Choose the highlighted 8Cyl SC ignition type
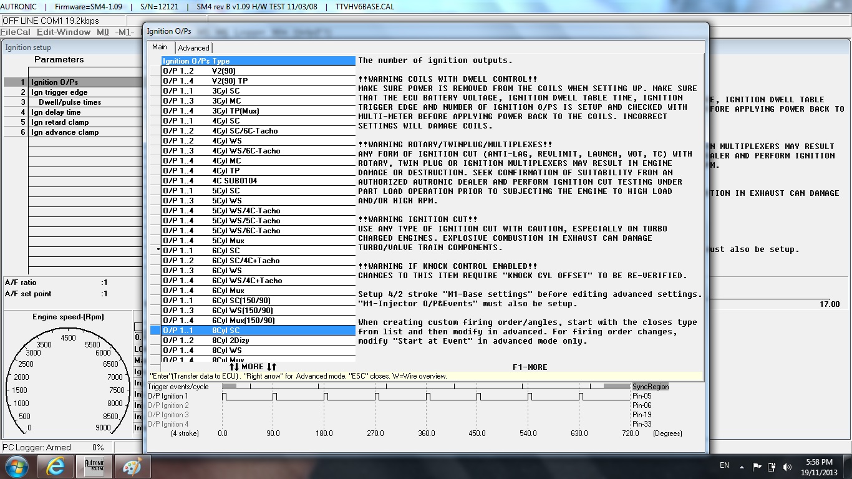This screenshot has height=479, width=852. 258,331
